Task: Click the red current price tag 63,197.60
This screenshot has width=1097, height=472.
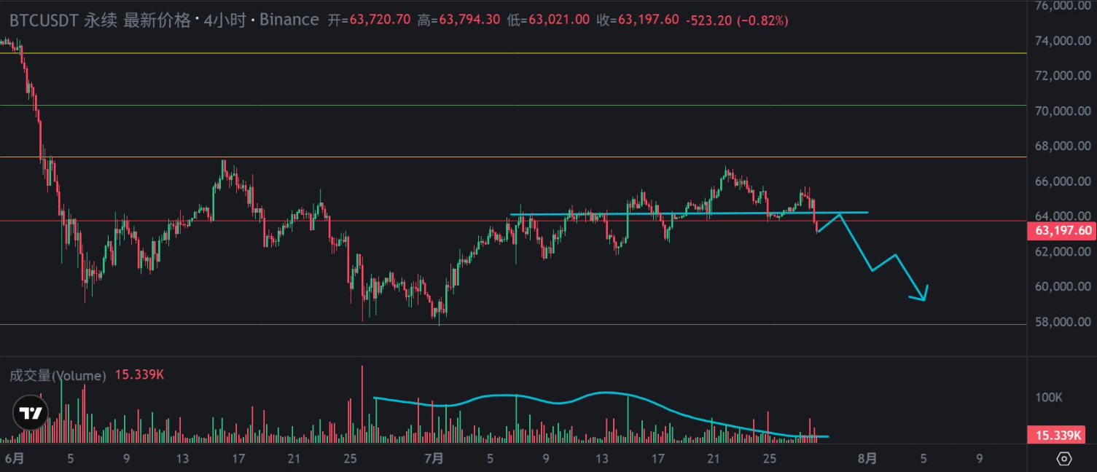Action: pos(1062,231)
